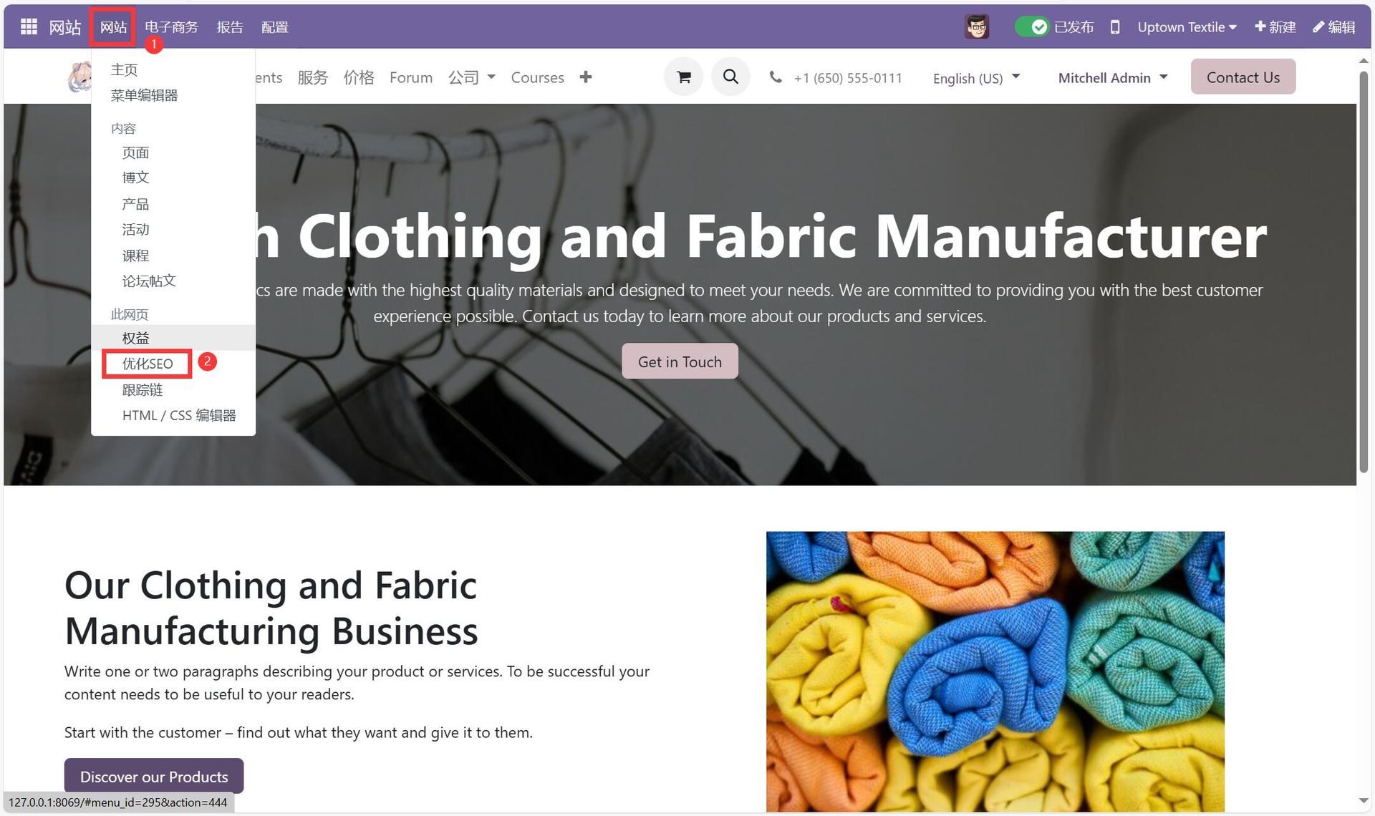Click the Clothing and Fabric Manufacturer heading
The height and width of the screenshot is (816, 1375).
point(761,236)
